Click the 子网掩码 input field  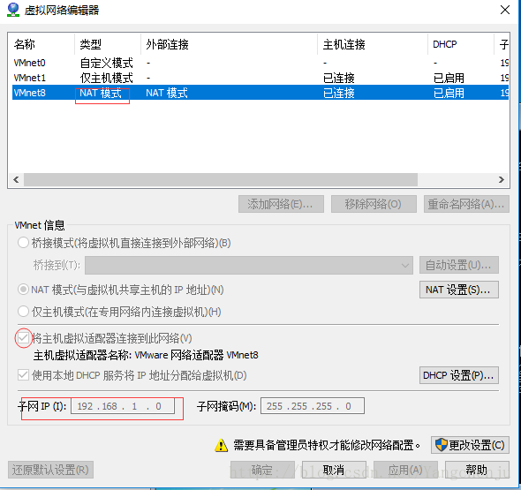313,406
